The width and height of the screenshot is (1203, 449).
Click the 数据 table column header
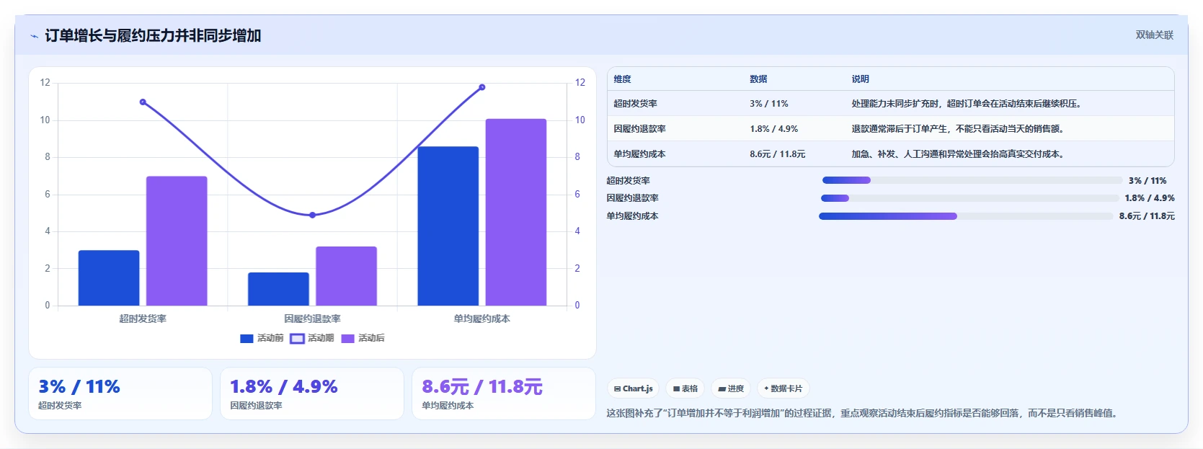pos(758,79)
